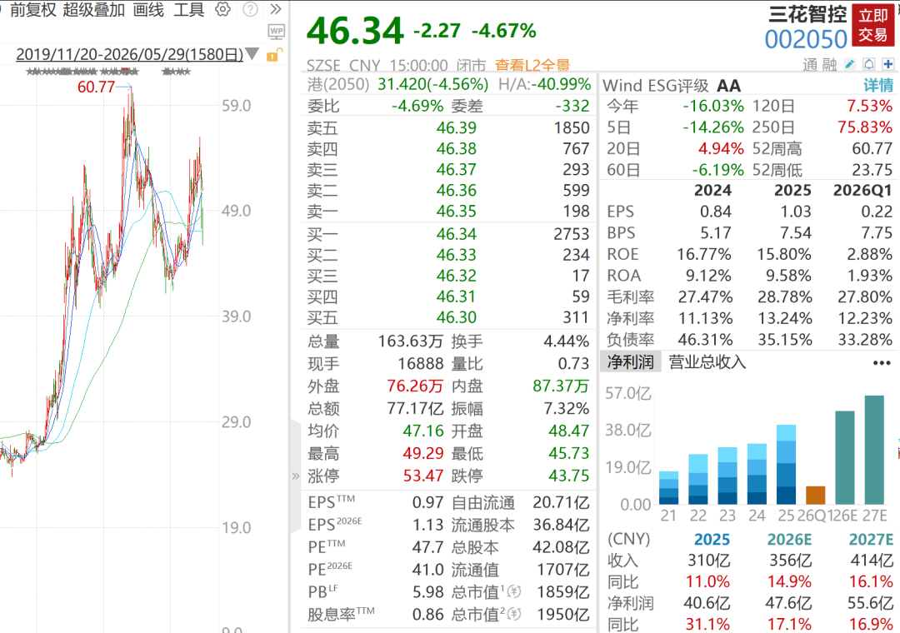Click the teal 26E forecast bar
Viewport: 900px width, 633px height.
pyautogui.click(x=845, y=457)
